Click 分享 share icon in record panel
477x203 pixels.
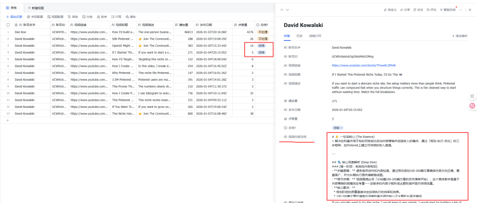pyautogui.click(x=405, y=10)
